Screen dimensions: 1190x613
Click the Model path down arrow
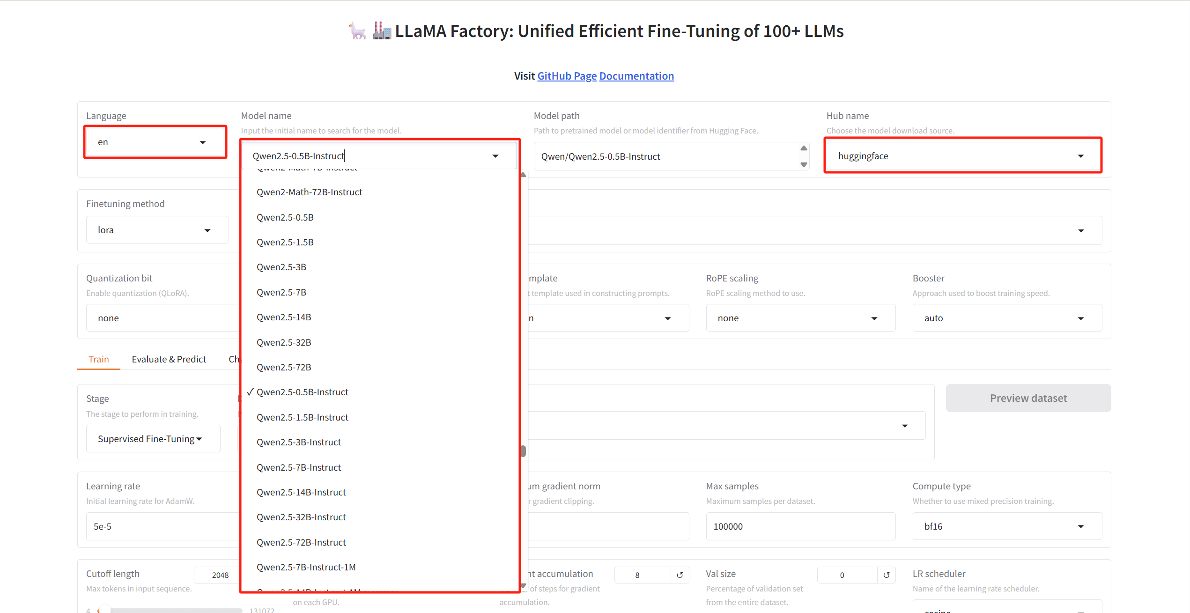804,164
